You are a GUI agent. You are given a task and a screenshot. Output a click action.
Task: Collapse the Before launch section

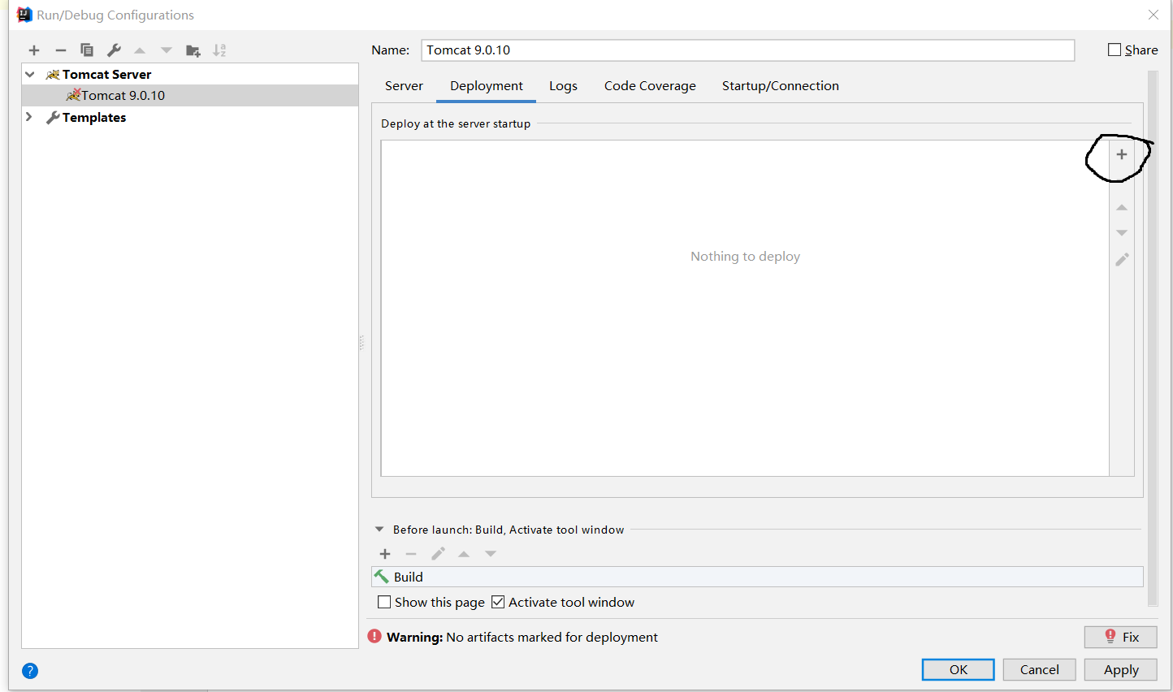[379, 530]
